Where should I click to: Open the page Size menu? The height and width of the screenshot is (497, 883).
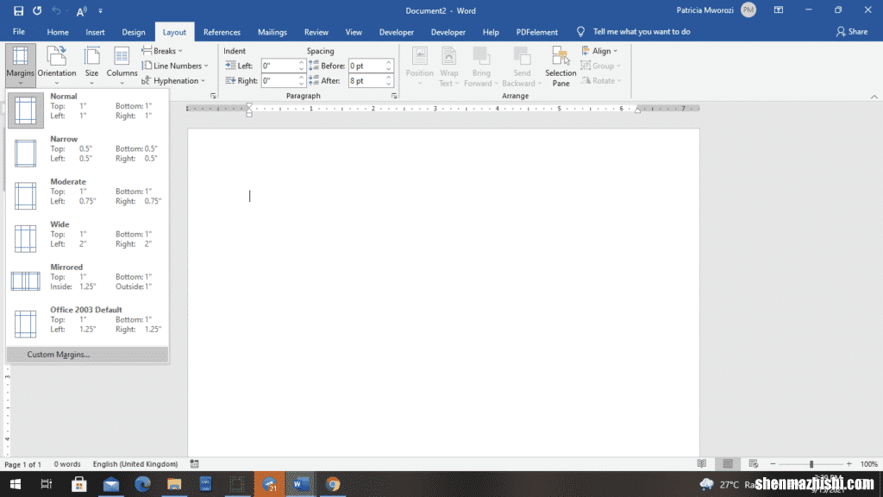(91, 66)
